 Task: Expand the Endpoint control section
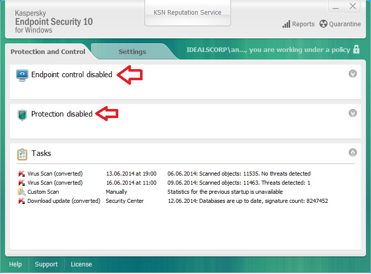pos(352,74)
